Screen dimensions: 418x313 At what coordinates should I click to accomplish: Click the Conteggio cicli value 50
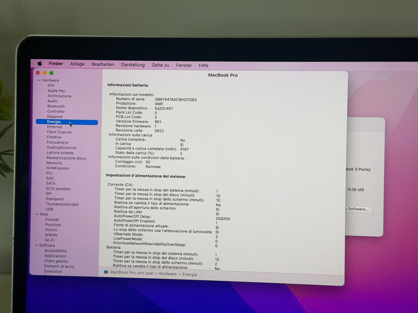(x=148, y=162)
